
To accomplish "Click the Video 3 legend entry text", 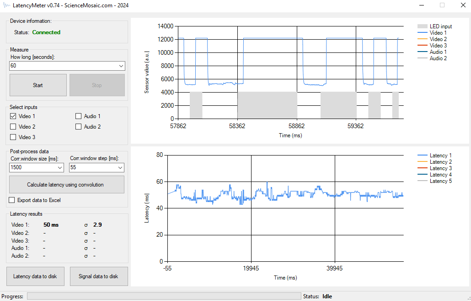I will [438, 46].
